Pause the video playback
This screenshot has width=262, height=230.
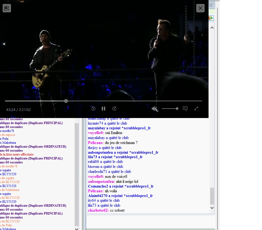point(103,109)
